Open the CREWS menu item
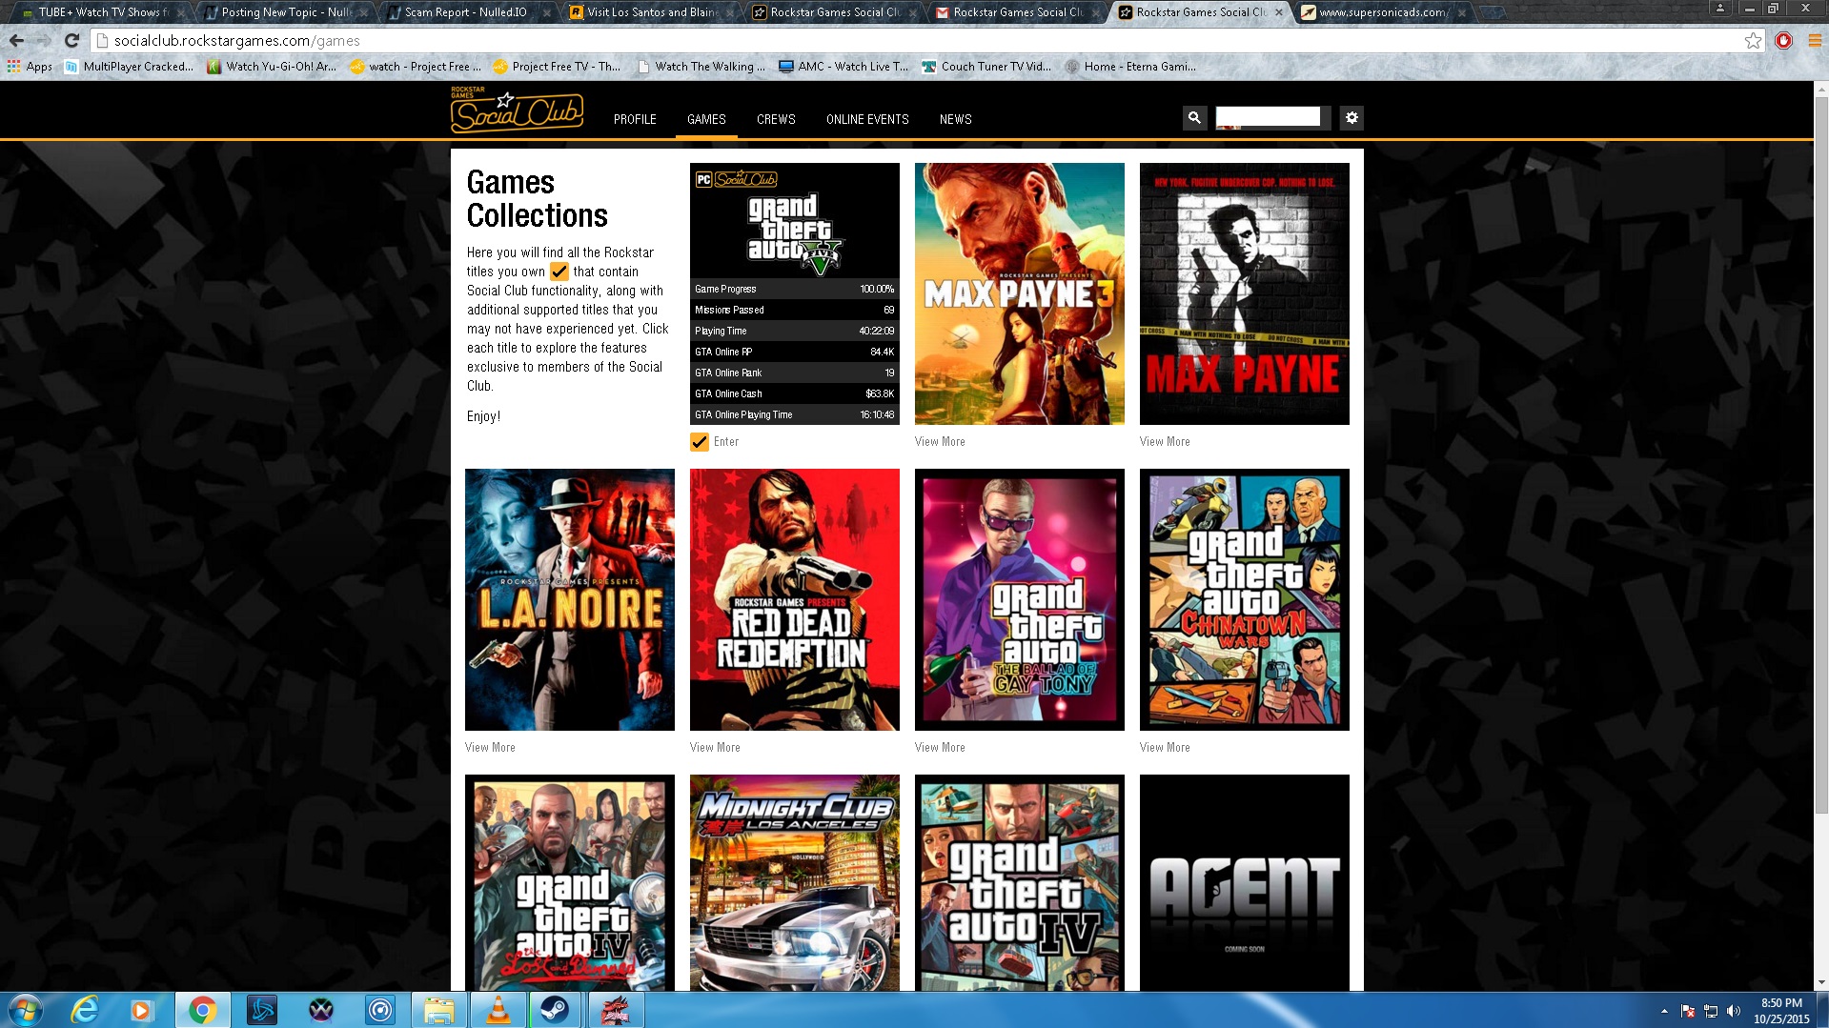Viewport: 1829px width, 1028px height. pyautogui.click(x=776, y=119)
